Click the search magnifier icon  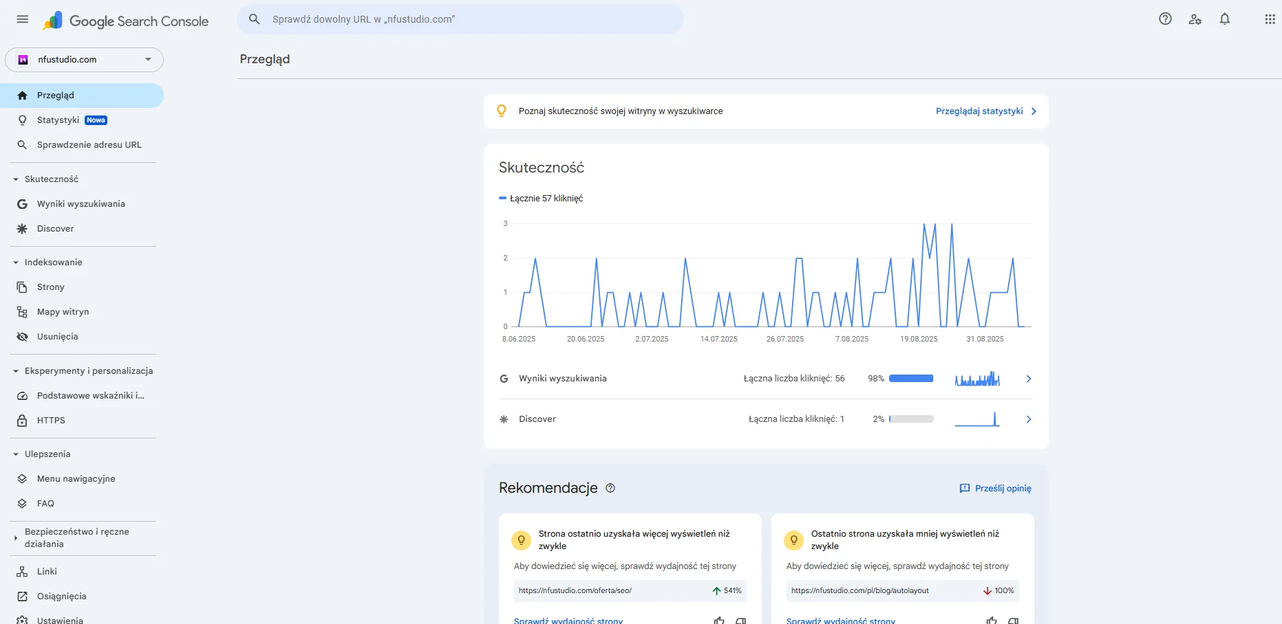coord(255,19)
